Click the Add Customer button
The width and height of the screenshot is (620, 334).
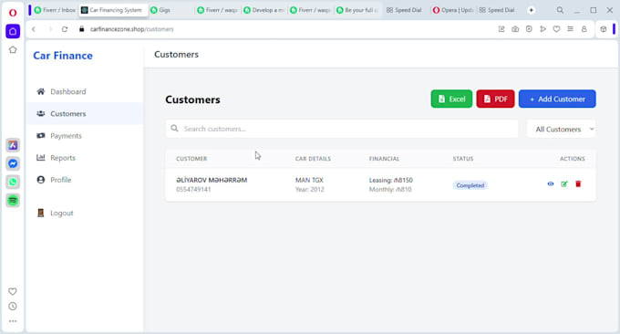[557, 99]
